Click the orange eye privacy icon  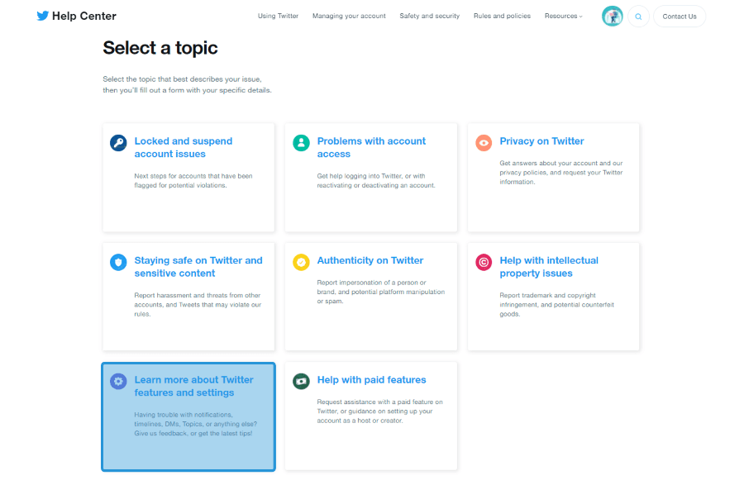pyautogui.click(x=484, y=143)
